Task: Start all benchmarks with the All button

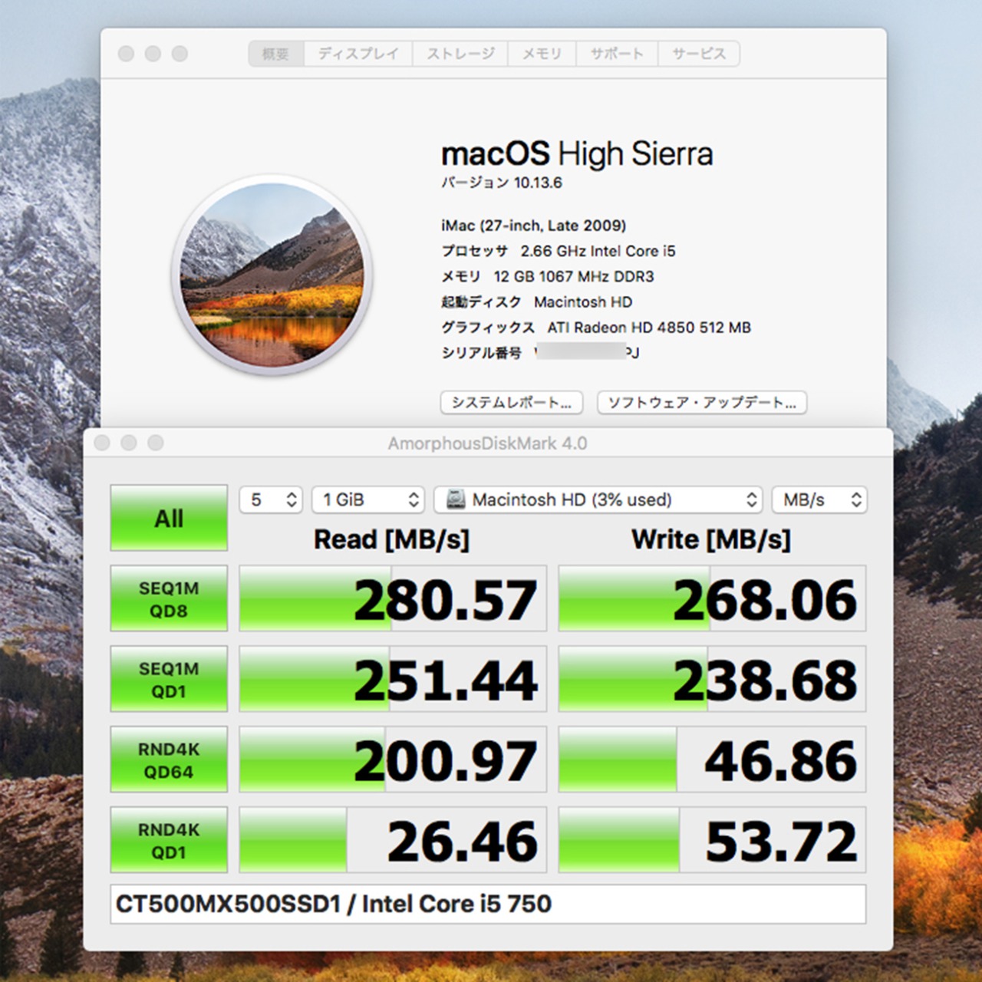Action: click(x=168, y=518)
